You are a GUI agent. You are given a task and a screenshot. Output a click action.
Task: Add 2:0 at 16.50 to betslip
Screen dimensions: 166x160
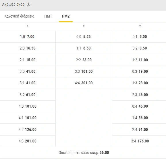[28, 48]
